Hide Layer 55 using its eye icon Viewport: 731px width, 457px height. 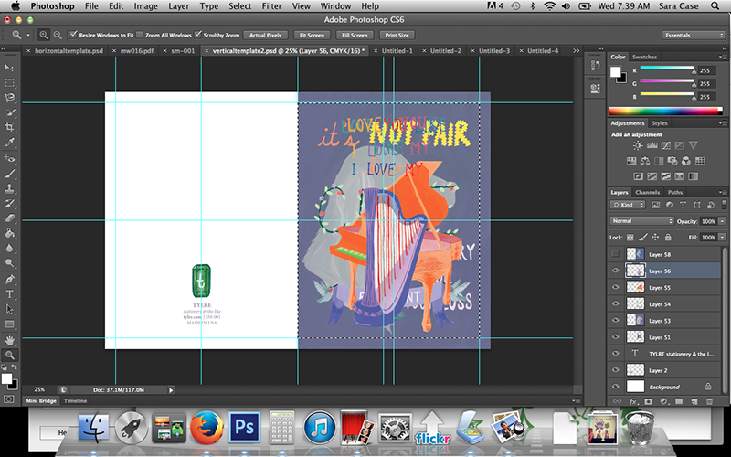click(615, 287)
